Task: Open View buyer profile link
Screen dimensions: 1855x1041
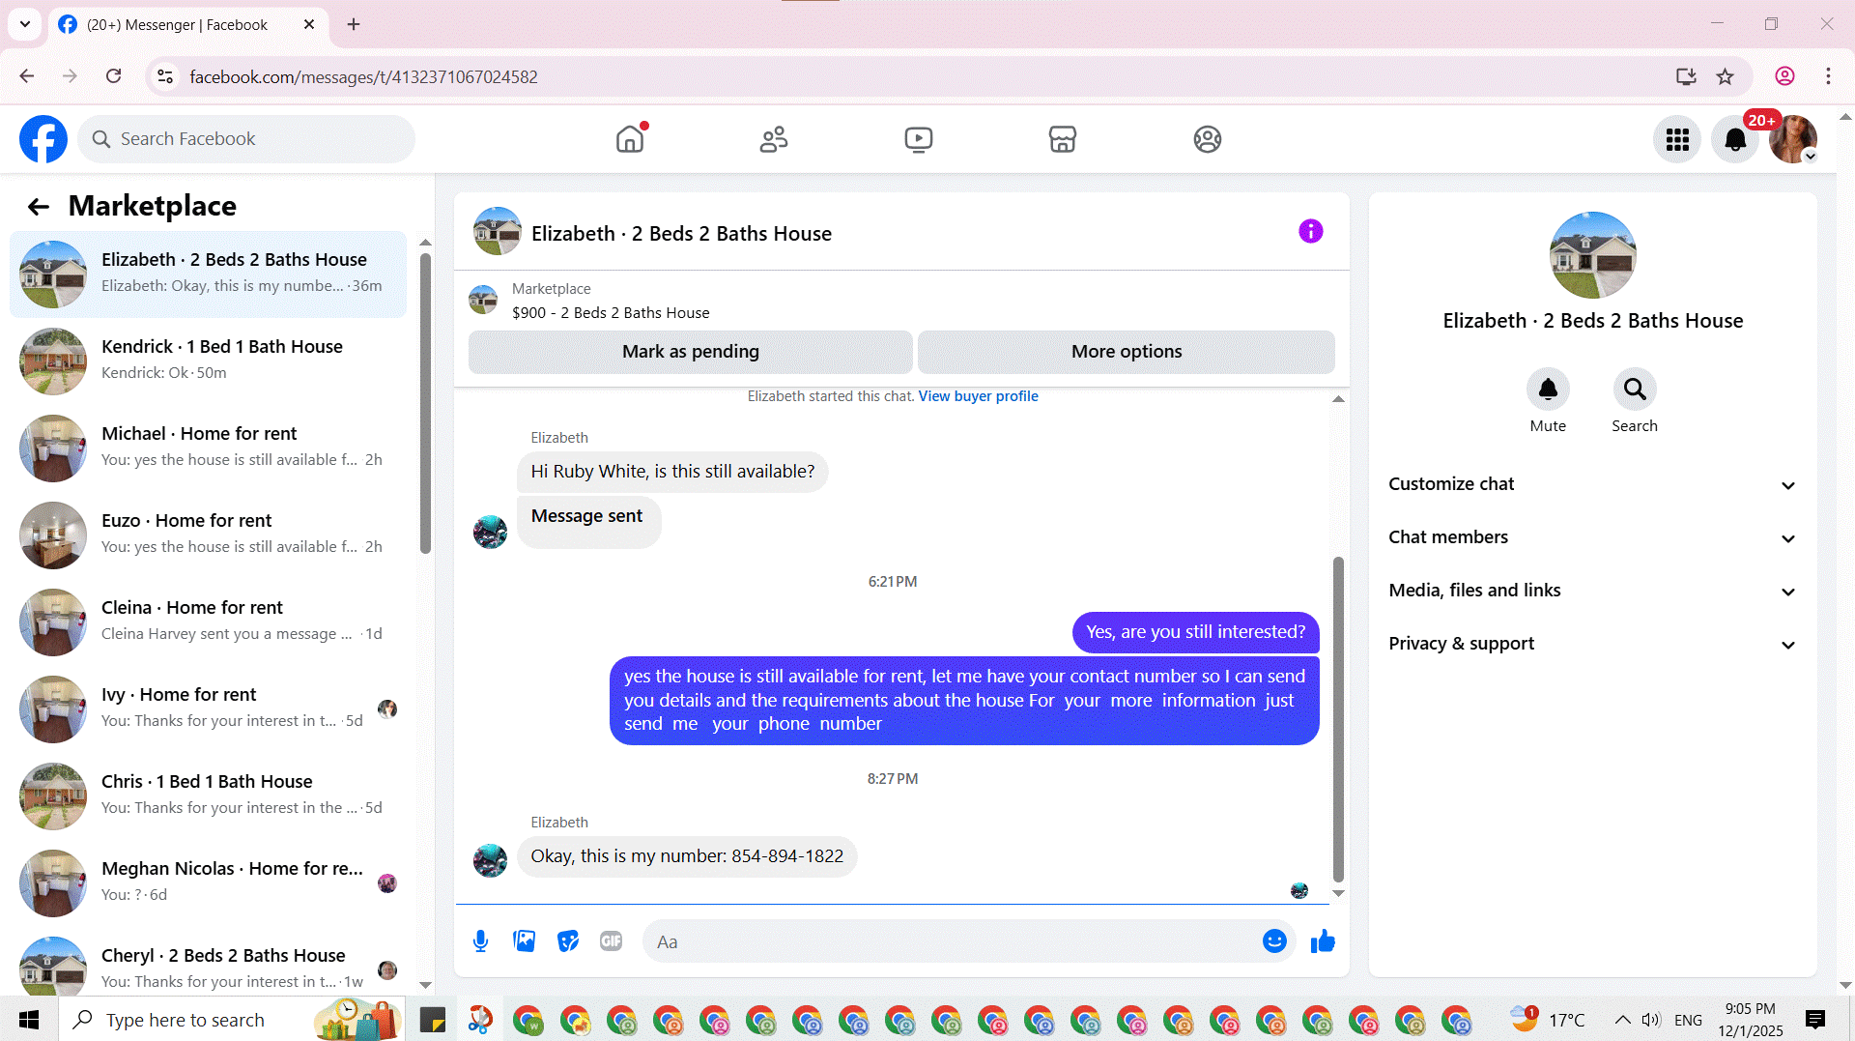Action: [x=978, y=396]
